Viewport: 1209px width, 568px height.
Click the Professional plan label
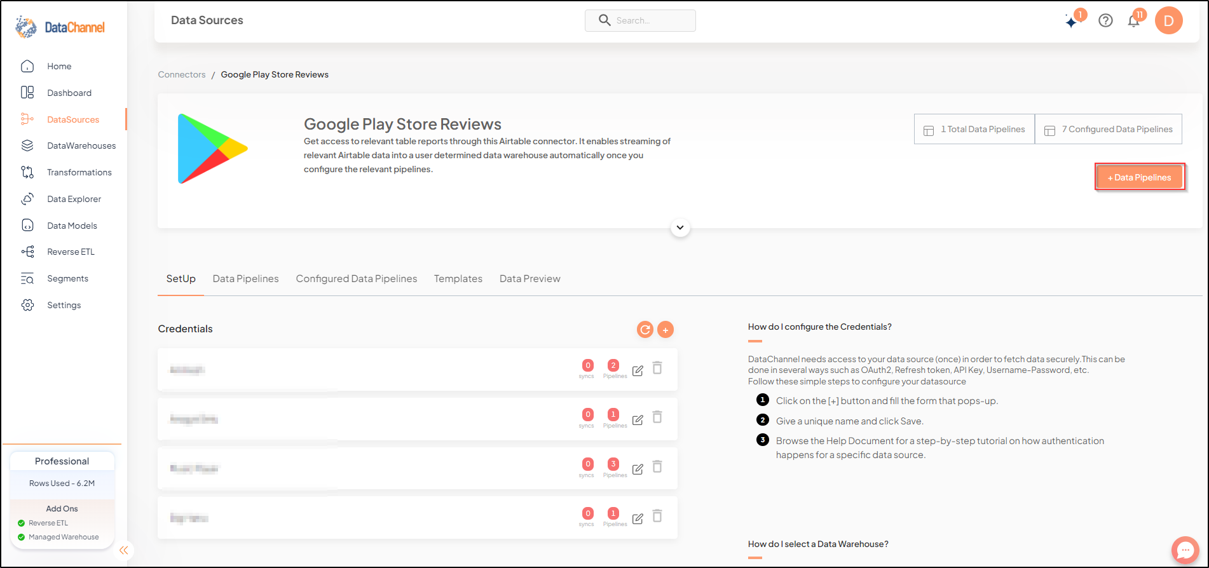(x=62, y=461)
